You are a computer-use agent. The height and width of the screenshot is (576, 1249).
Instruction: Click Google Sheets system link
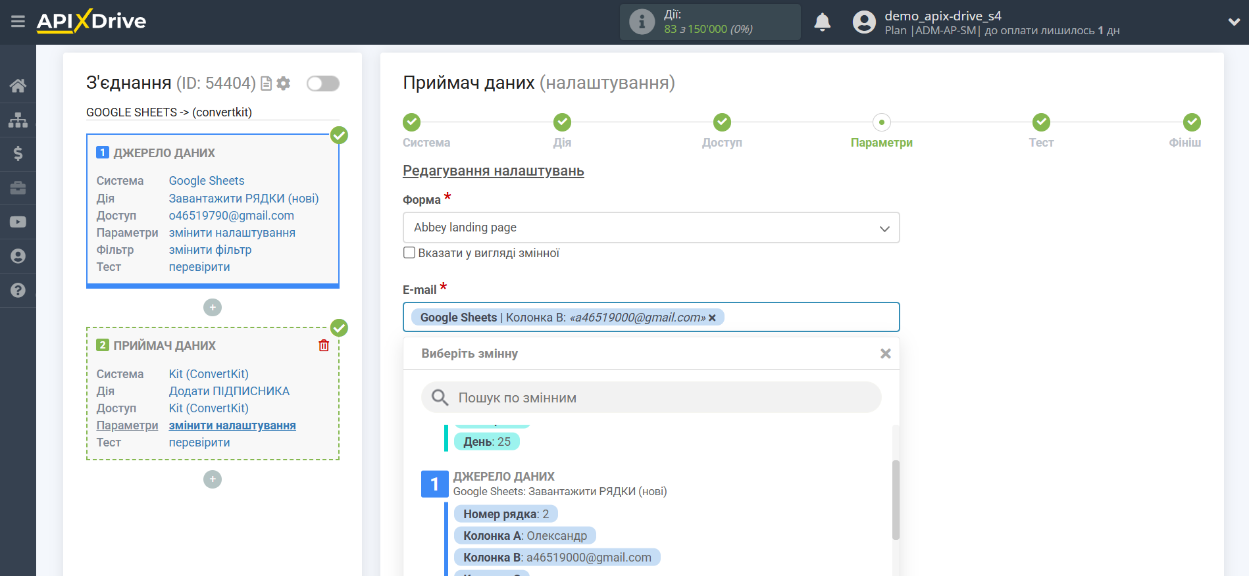[207, 181]
